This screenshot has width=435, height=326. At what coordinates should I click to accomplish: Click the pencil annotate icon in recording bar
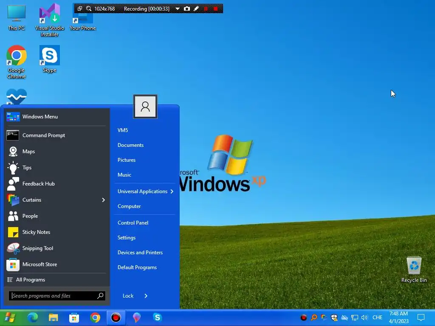[196, 8]
